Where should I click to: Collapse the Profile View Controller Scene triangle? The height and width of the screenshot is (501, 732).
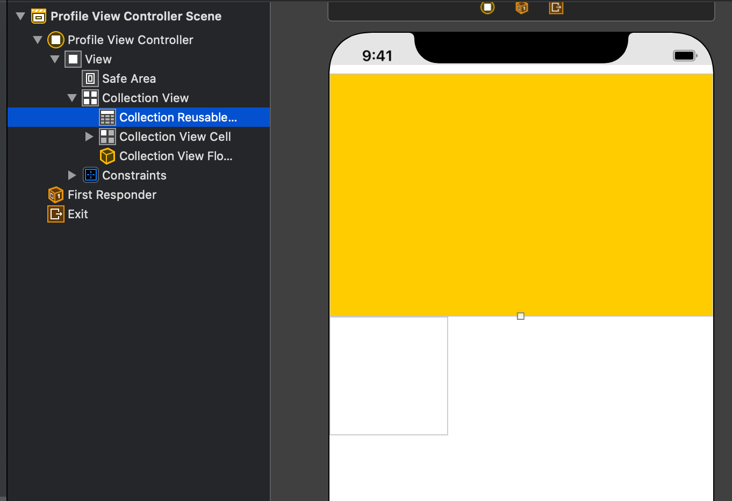pyautogui.click(x=20, y=16)
